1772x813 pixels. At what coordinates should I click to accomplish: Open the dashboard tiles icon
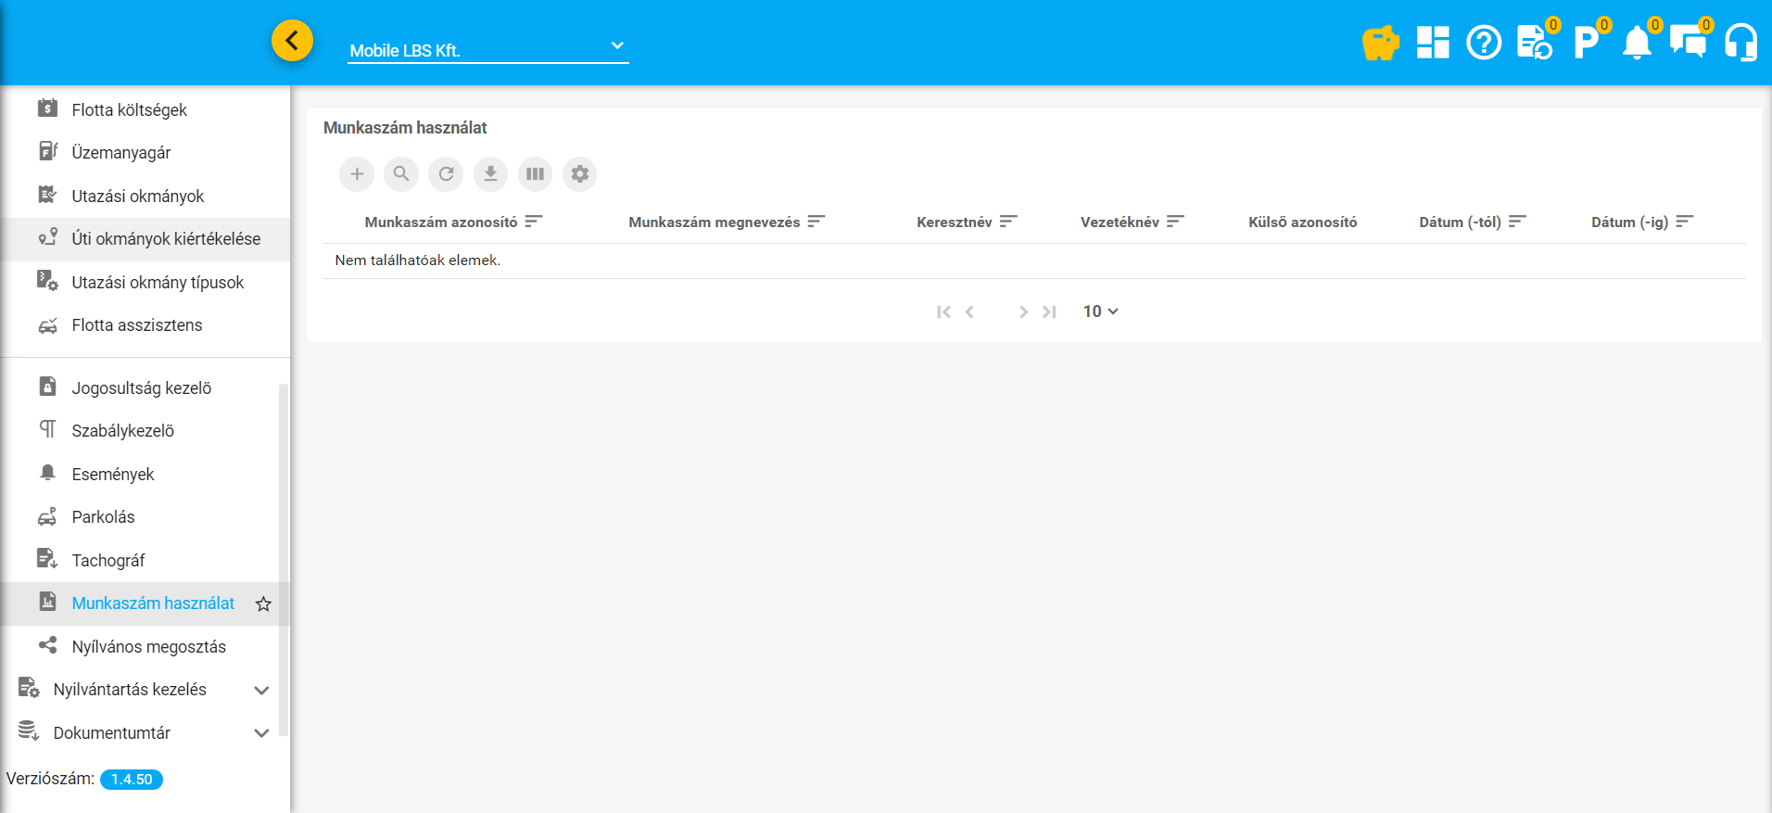tap(1432, 43)
